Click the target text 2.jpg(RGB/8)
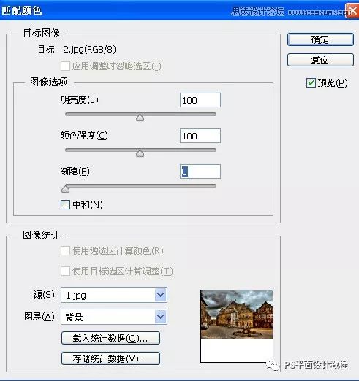Screen dimensions: 359x381 point(89,50)
